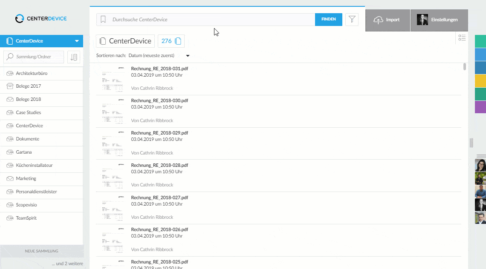486x269 pixels.
Task: Click the sort collections icon in sidebar
Action: pos(74,57)
